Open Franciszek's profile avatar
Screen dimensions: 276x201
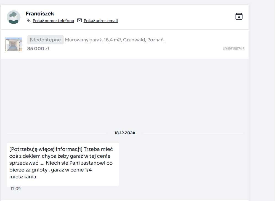(14, 17)
